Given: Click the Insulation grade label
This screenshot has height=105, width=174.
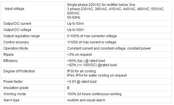Looking at the screenshot, I should tap(16, 88).
